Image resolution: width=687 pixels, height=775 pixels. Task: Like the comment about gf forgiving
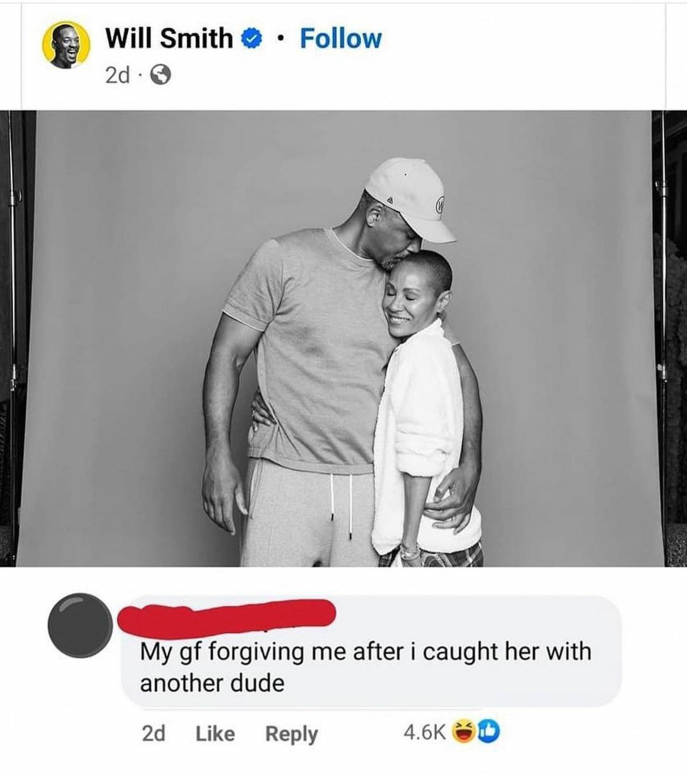215,734
